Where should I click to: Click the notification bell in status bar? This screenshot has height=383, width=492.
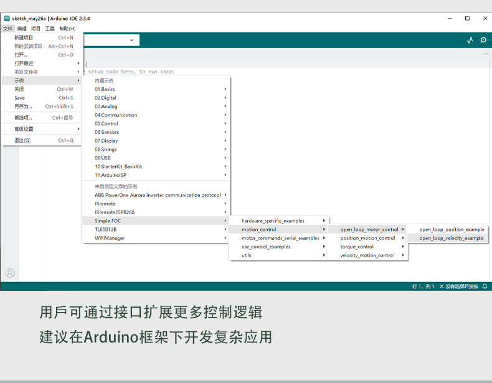pyautogui.click(x=485, y=286)
